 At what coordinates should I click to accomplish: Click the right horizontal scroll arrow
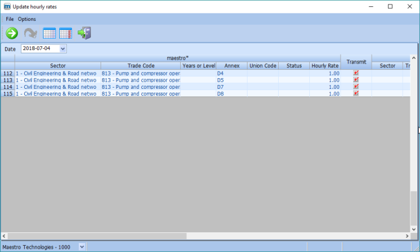[407, 236]
